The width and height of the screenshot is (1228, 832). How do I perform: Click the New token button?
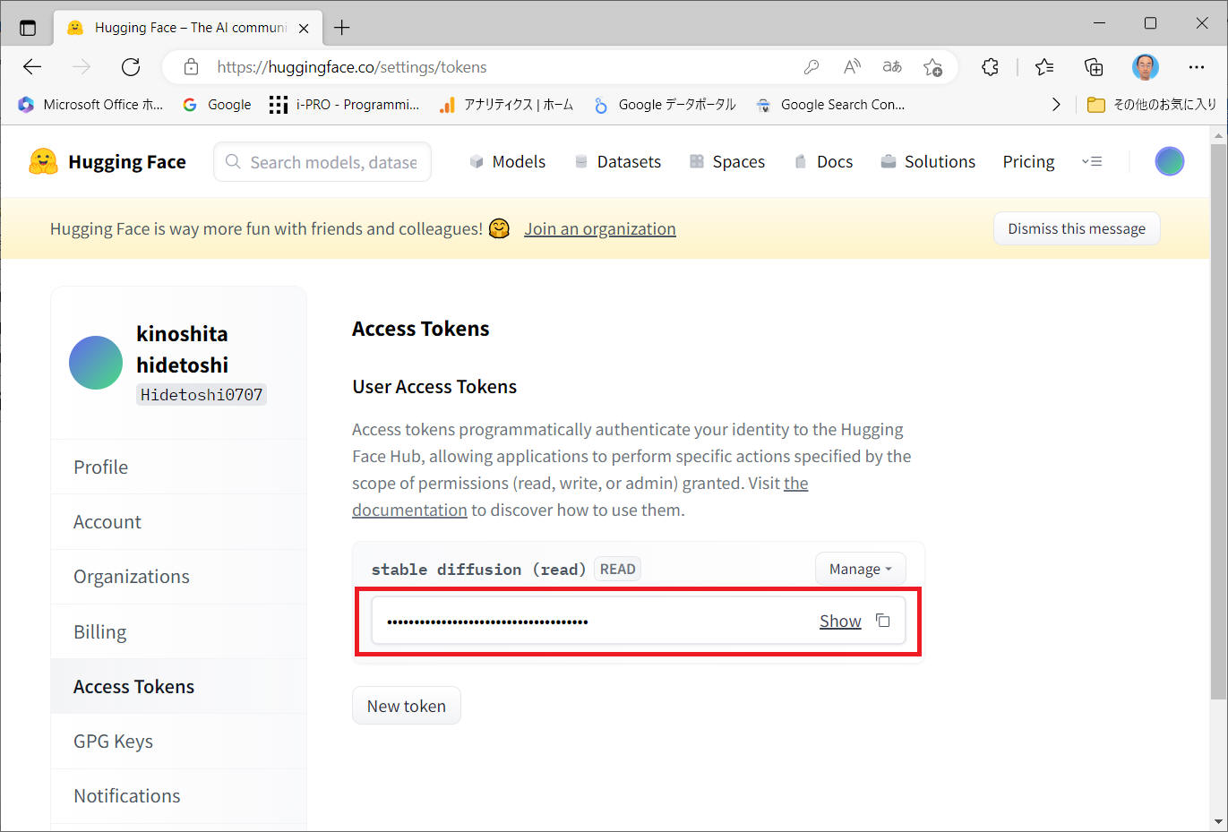click(407, 706)
